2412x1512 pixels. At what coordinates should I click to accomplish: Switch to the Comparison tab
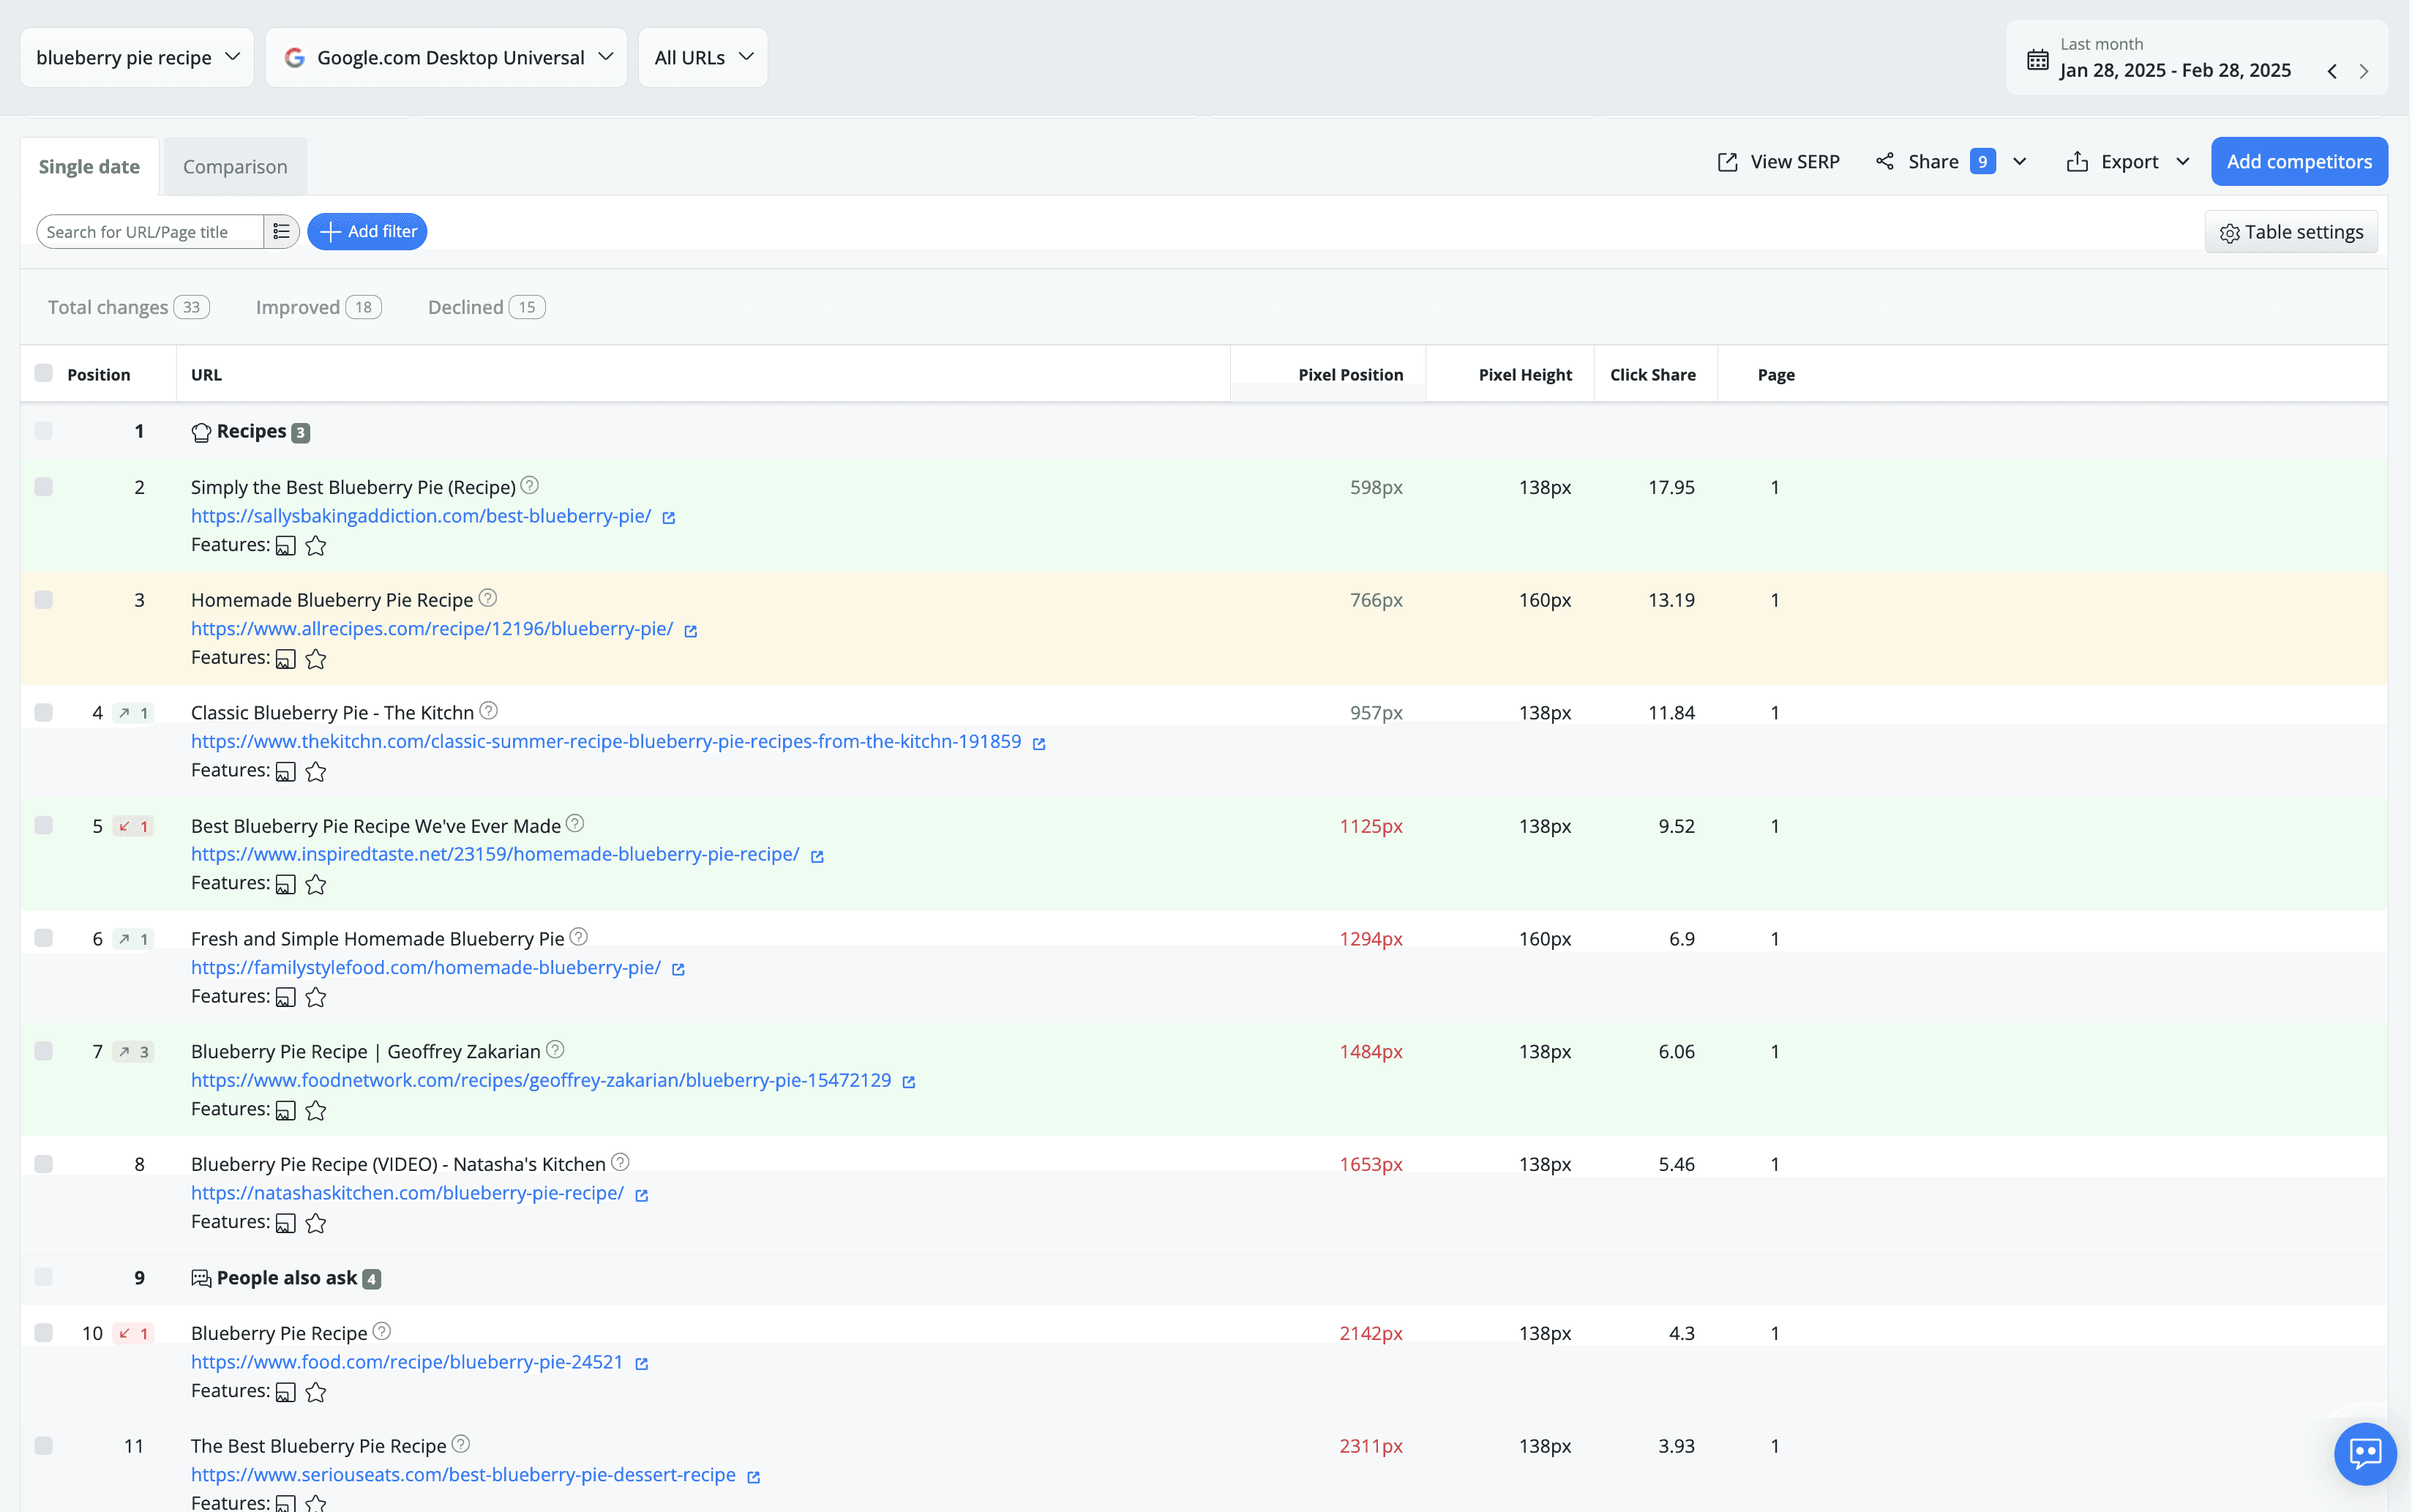click(x=235, y=166)
